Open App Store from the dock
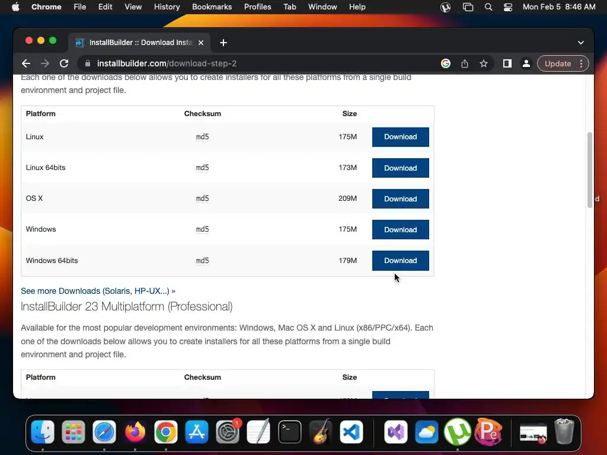The width and height of the screenshot is (607, 455). click(197, 432)
